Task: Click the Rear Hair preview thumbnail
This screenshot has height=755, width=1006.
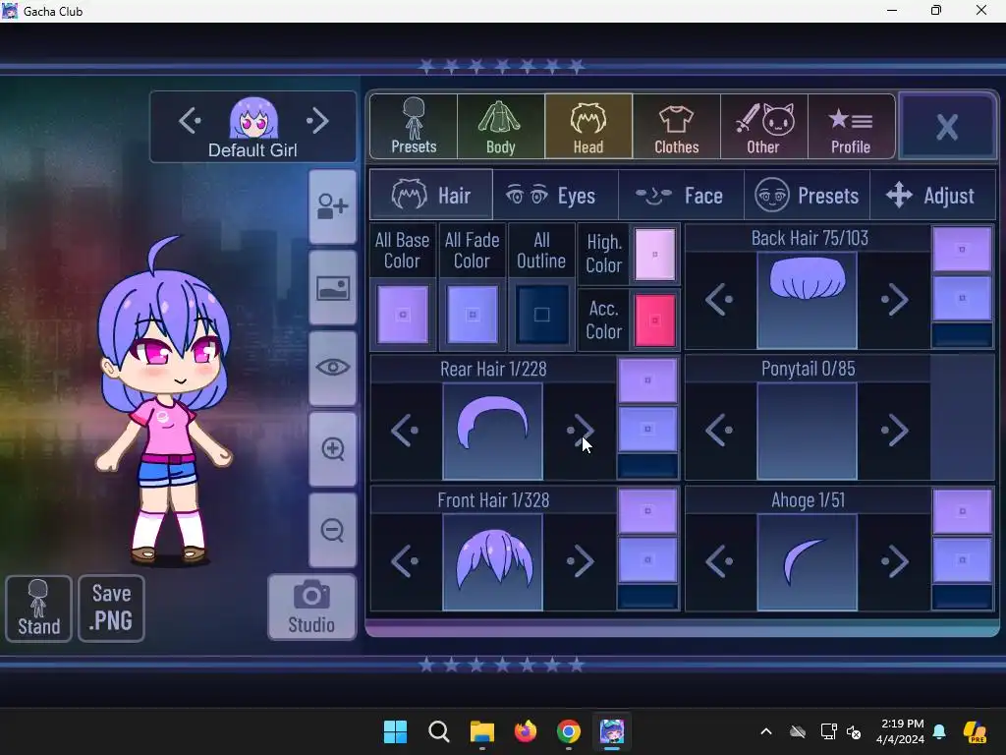Action: [493, 432]
